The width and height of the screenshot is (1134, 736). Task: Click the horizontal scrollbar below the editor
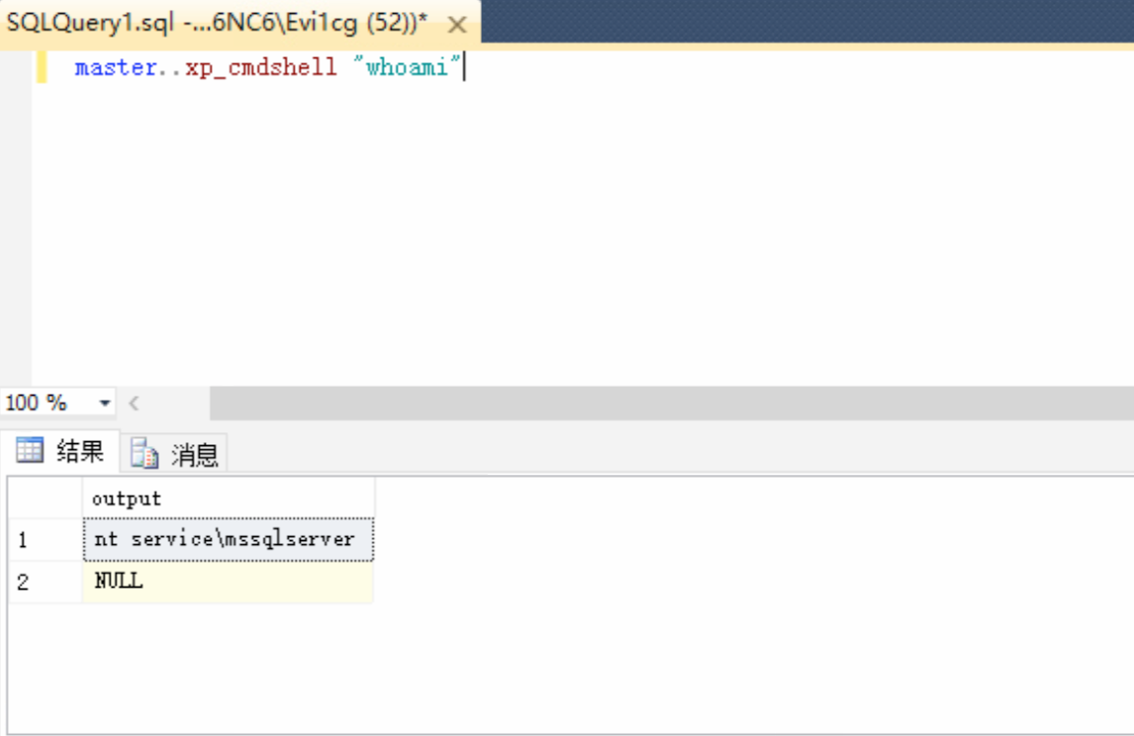pos(594,402)
